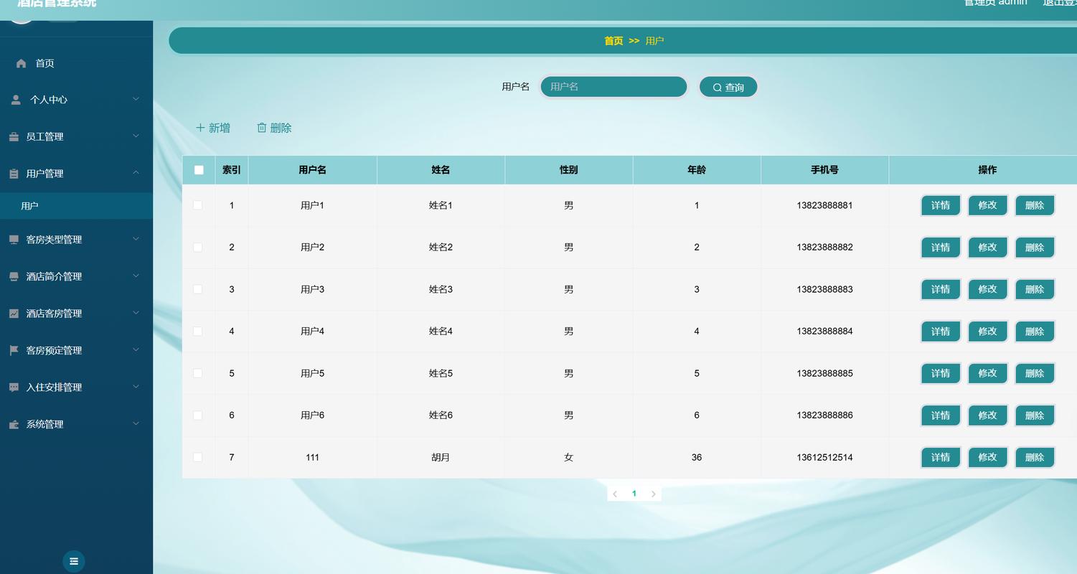Click the 管理员 admin label at top
This screenshot has width=1077, height=574.
(995, 3)
